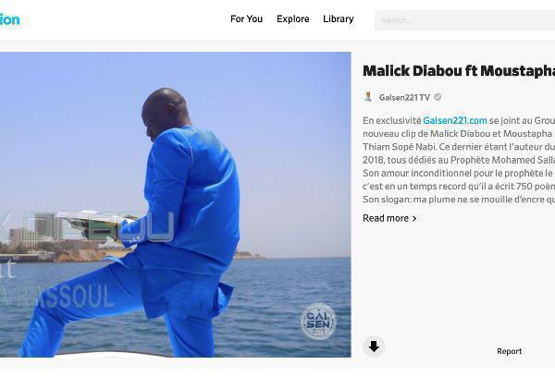The image size is (555, 377).
Task: Click the chevron arrow after Read more
Action: (x=414, y=219)
